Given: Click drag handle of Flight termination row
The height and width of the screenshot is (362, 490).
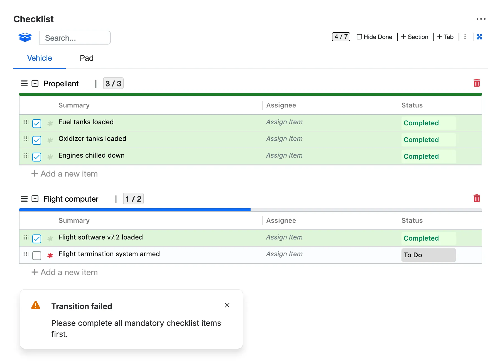Looking at the screenshot, I should coord(26,254).
